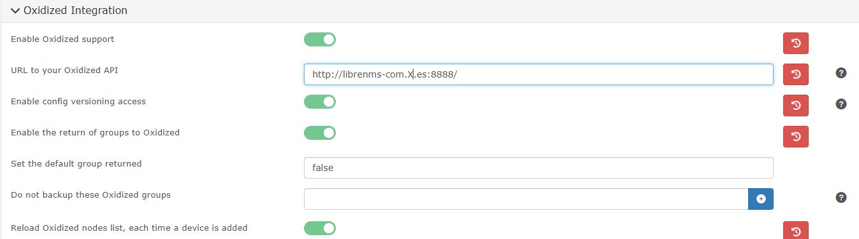Reset Reload Oxidized nodes list setting

[x=795, y=230]
